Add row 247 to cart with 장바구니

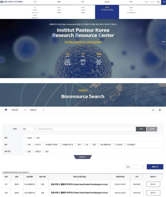click(x=153, y=184)
